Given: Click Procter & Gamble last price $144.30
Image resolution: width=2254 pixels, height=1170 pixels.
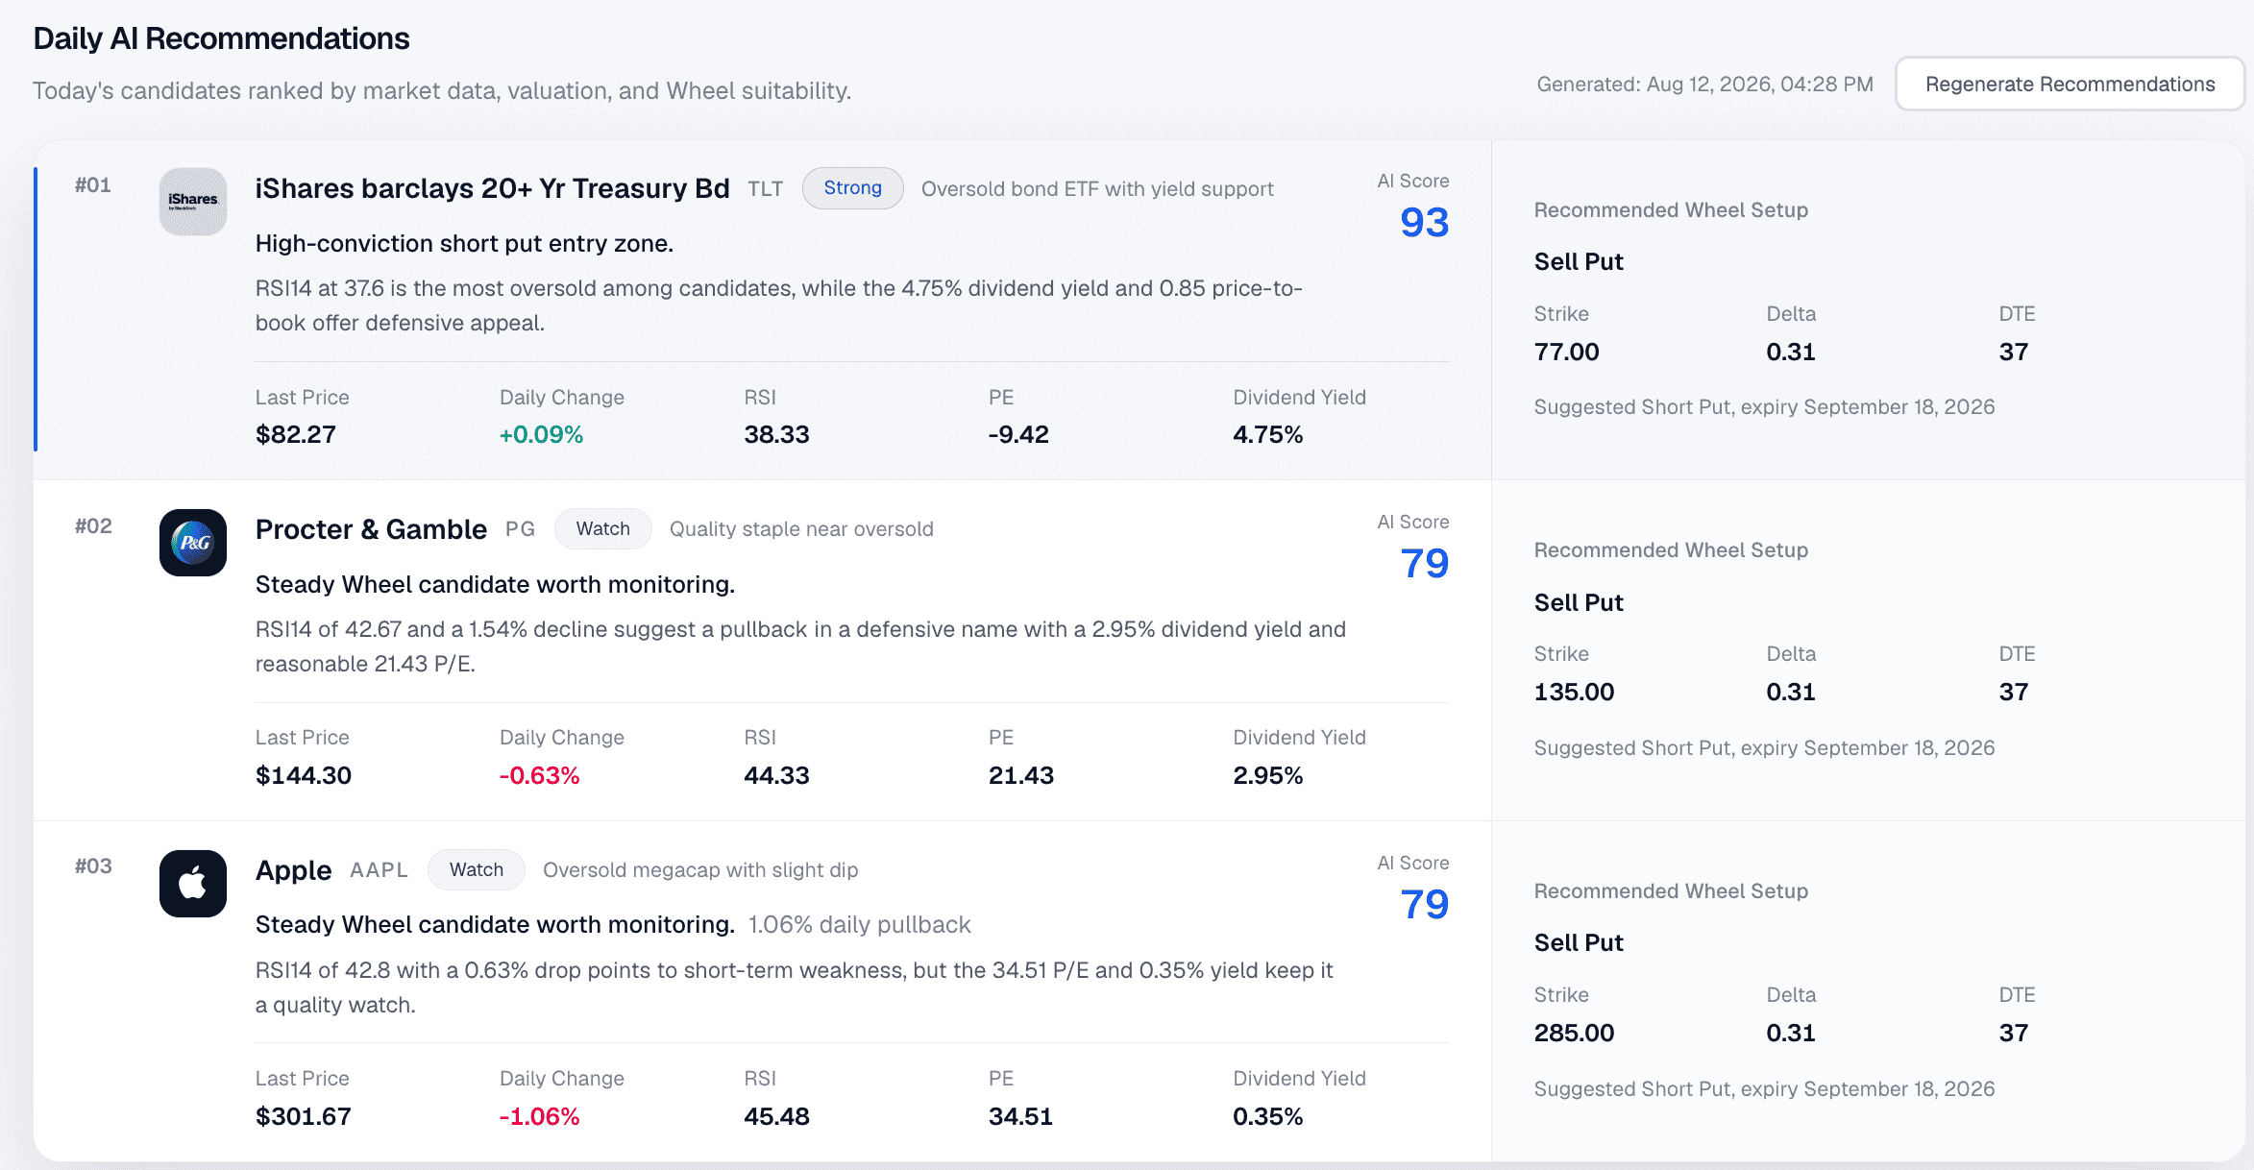Looking at the screenshot, I should coord(304,776).
